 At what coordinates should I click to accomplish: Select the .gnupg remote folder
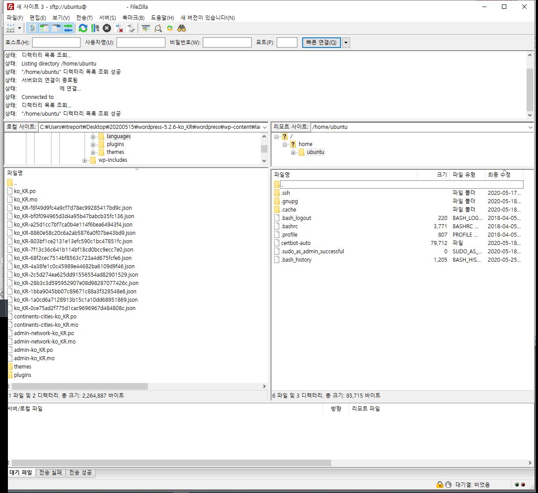point(290,201)
